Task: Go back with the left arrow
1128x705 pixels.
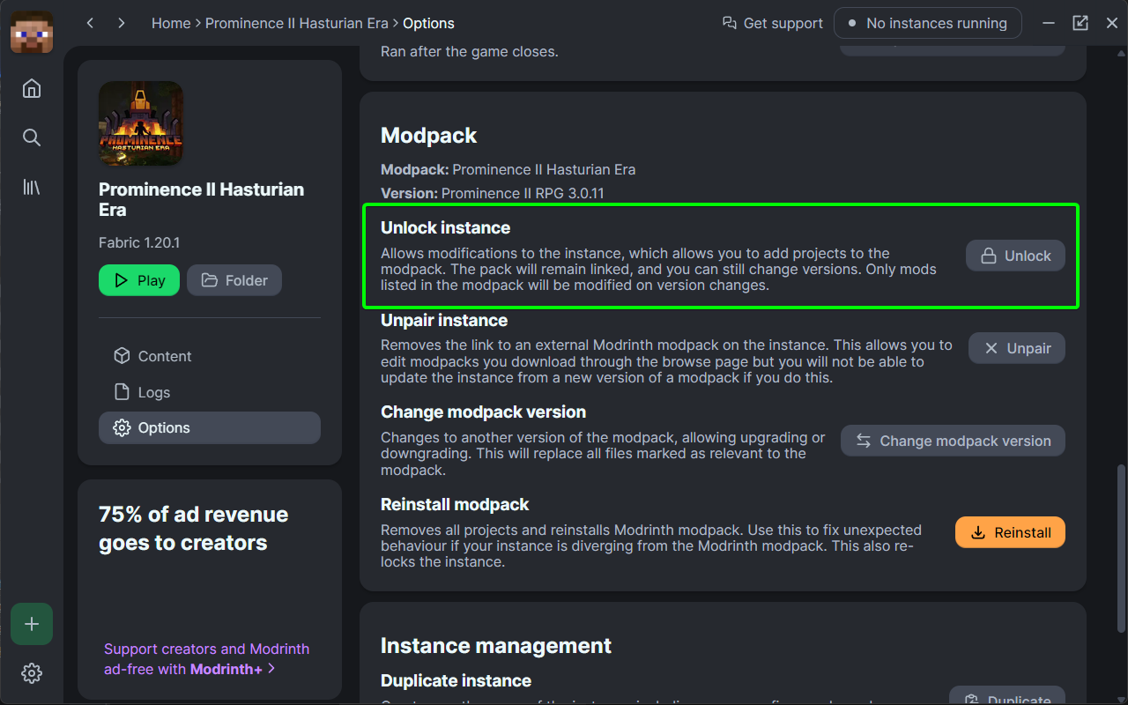Action: pos(90,24)
